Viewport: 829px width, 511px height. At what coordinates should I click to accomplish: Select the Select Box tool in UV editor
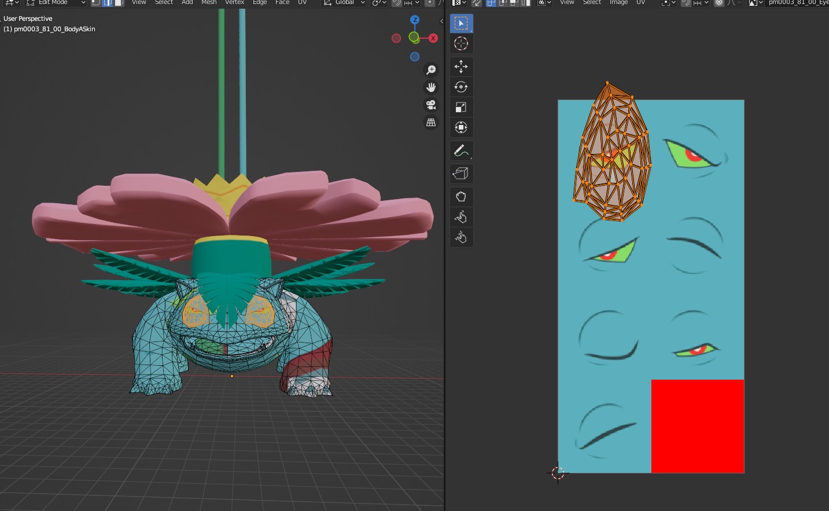click(x=461, y=23)
